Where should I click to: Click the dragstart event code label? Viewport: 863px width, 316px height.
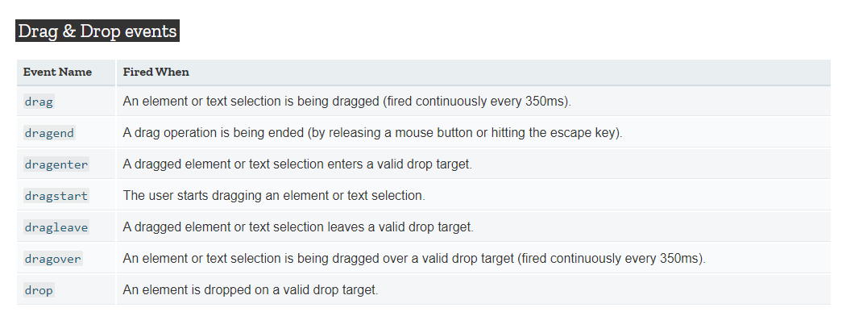(56, 196)
